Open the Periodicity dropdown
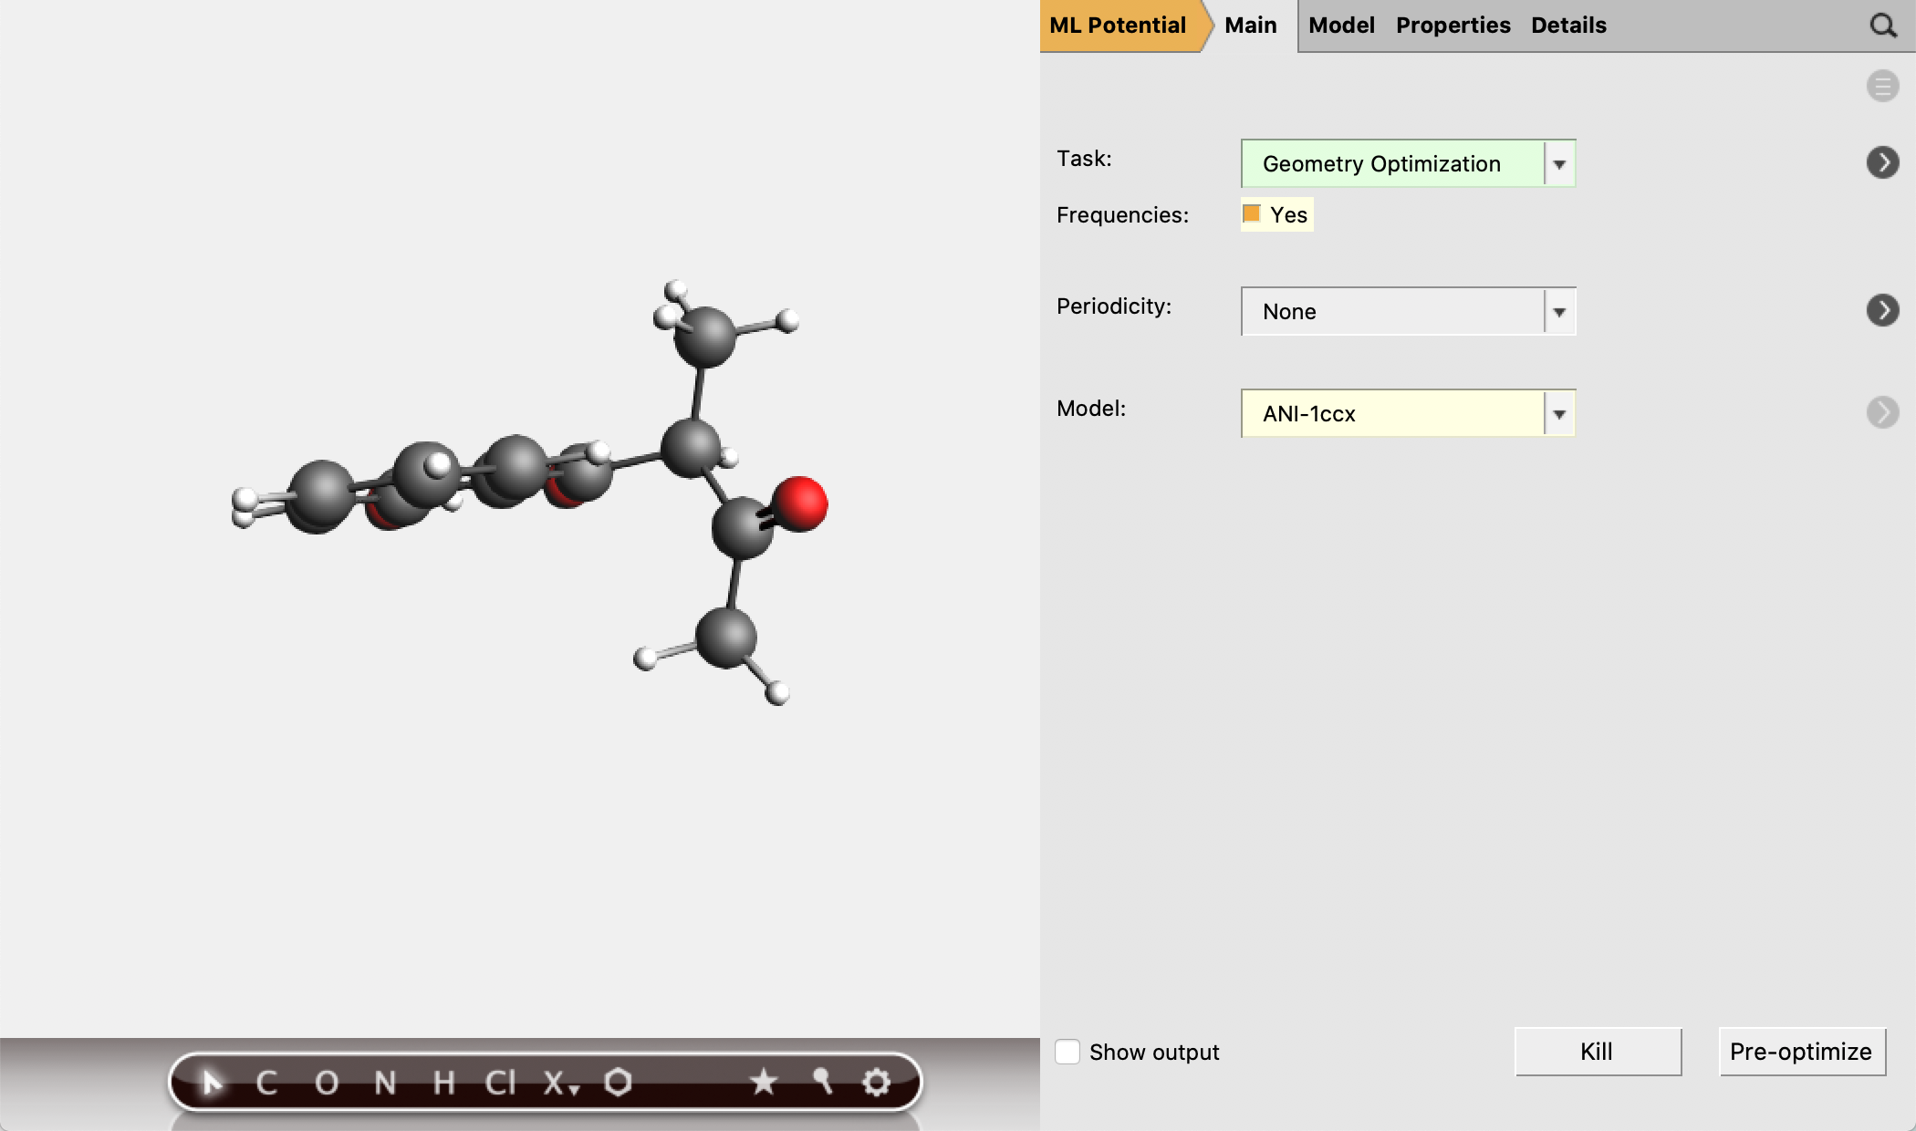1916x1131 pixels. (x=1408, y=312)
